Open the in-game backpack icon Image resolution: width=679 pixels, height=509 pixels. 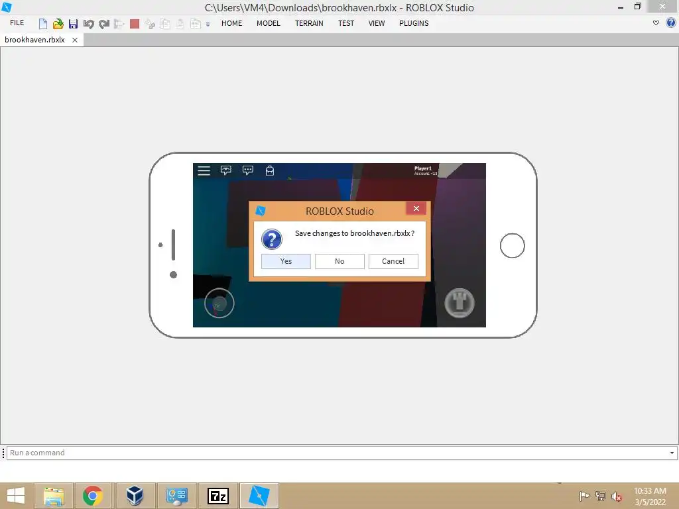pos(270,170)
